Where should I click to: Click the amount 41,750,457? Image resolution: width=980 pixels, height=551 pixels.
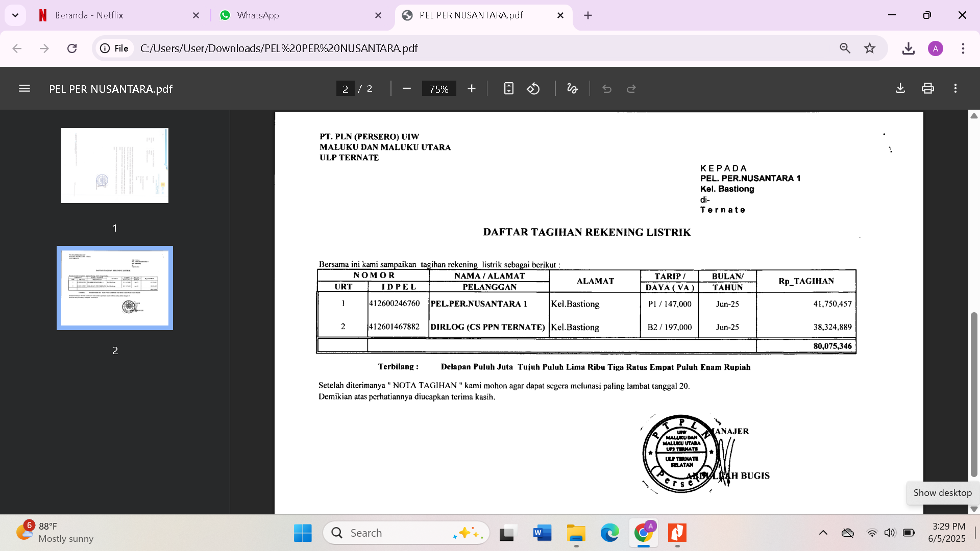pos(832,304)
